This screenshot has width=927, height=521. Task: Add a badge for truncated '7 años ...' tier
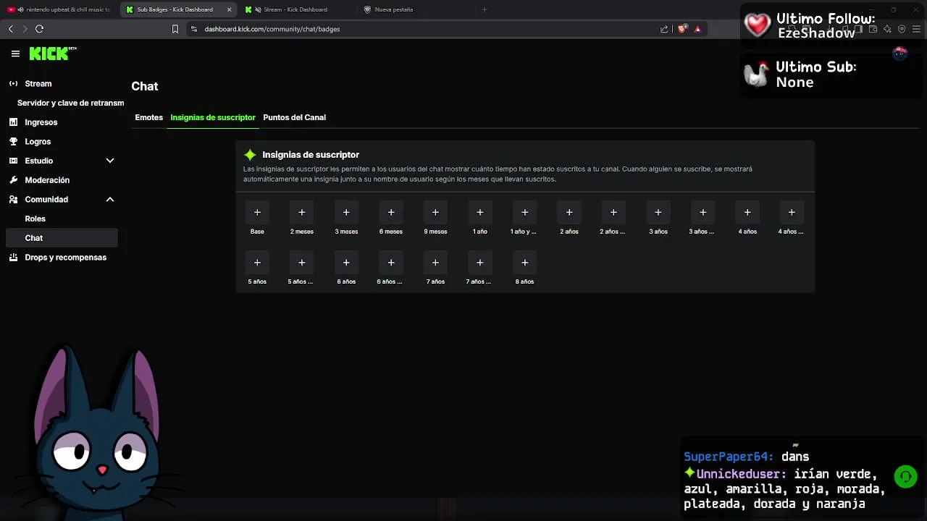pyautogui.click(x=480, y=262)
